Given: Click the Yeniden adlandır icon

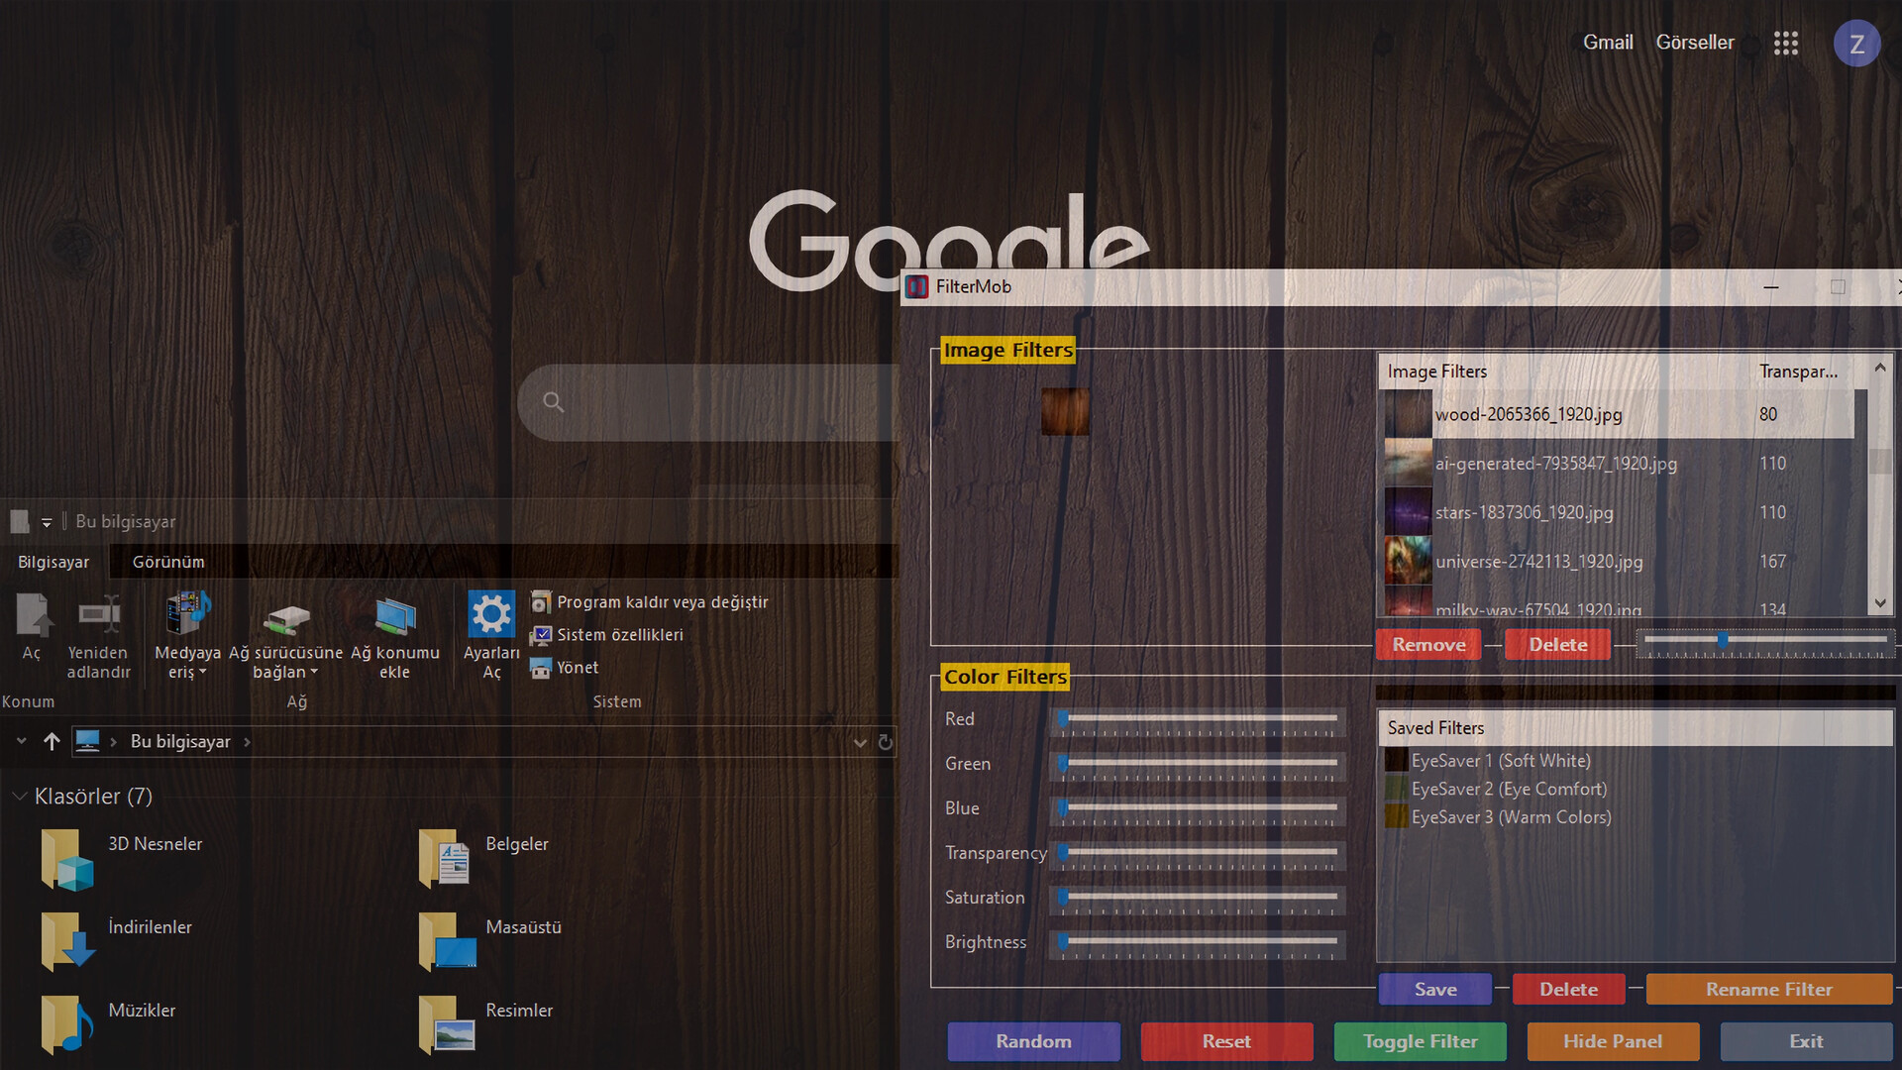Looking at the screenshot, I should 98,612.
